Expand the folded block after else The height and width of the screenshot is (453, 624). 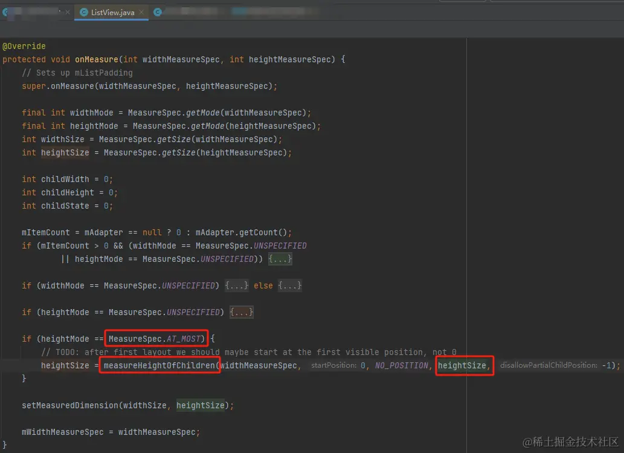(290, 285)
